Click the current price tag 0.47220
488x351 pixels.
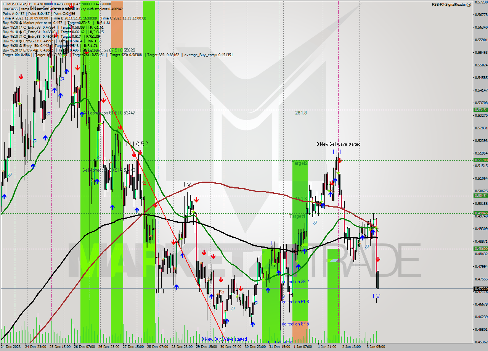coord(480,289)
